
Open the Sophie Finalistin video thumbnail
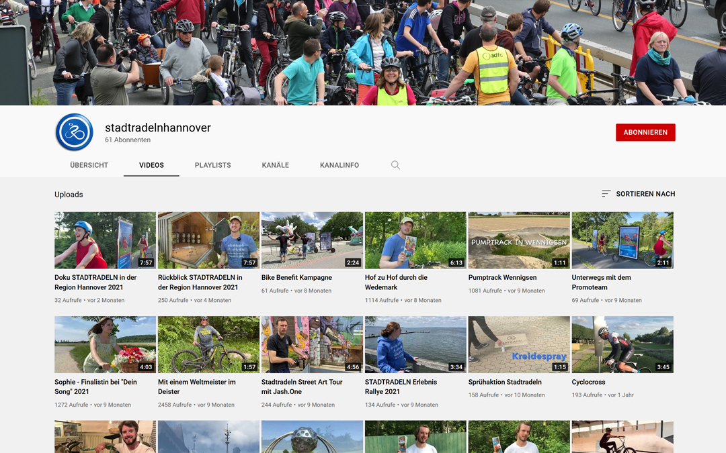[105, 344]
